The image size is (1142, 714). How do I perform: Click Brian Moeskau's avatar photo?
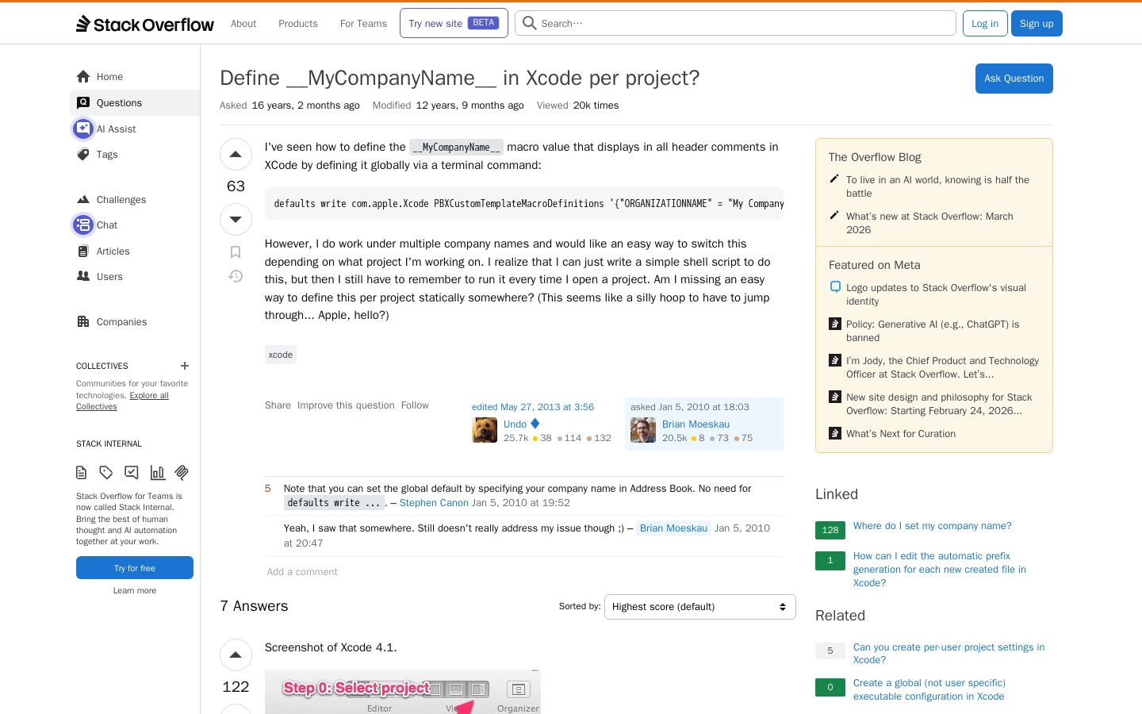tap(643, 430)
